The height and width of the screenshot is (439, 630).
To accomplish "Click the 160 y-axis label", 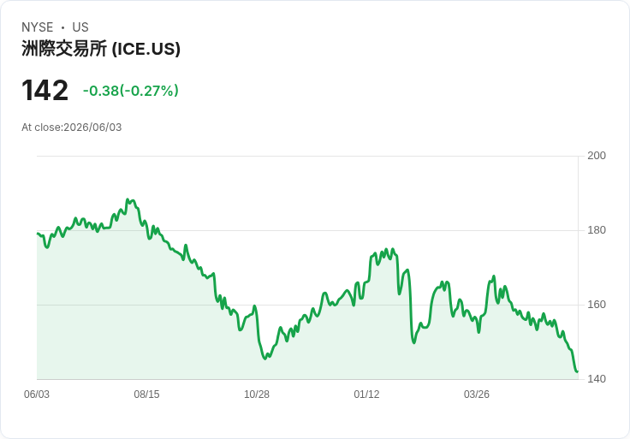I will click(597, 305).
